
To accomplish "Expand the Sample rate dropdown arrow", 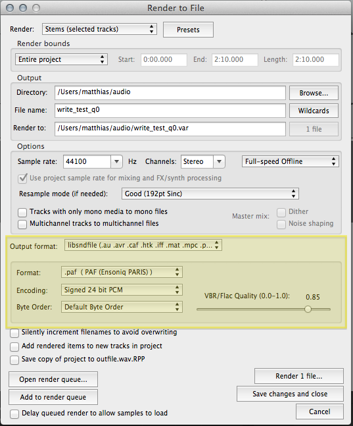I will coord(116,162).
